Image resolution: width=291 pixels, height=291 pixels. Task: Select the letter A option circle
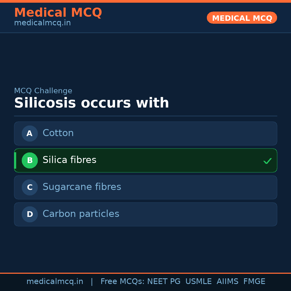click(30, 133)
